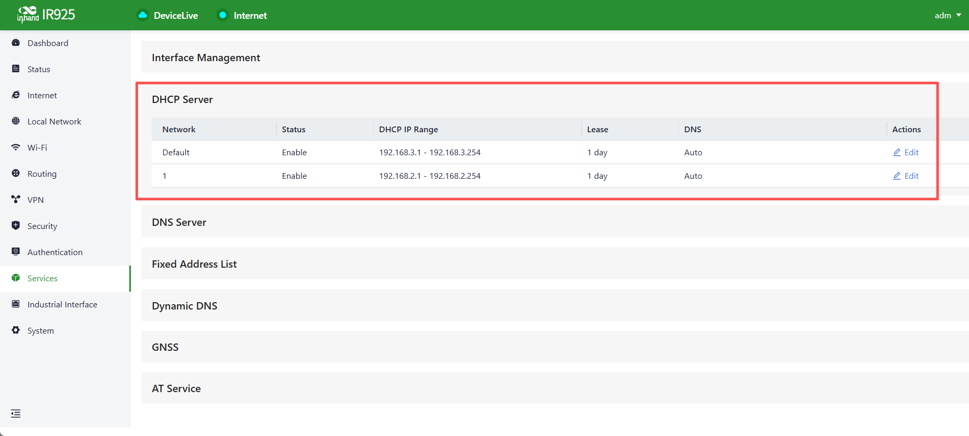This screenshot has width=969, height=436.
Task: Edit the Default network DHCP entry
Action: (x=906, y=152)
